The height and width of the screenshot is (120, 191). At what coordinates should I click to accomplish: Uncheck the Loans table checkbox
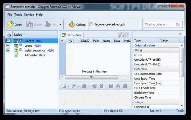pyautogui.click(x=8, y=45)
